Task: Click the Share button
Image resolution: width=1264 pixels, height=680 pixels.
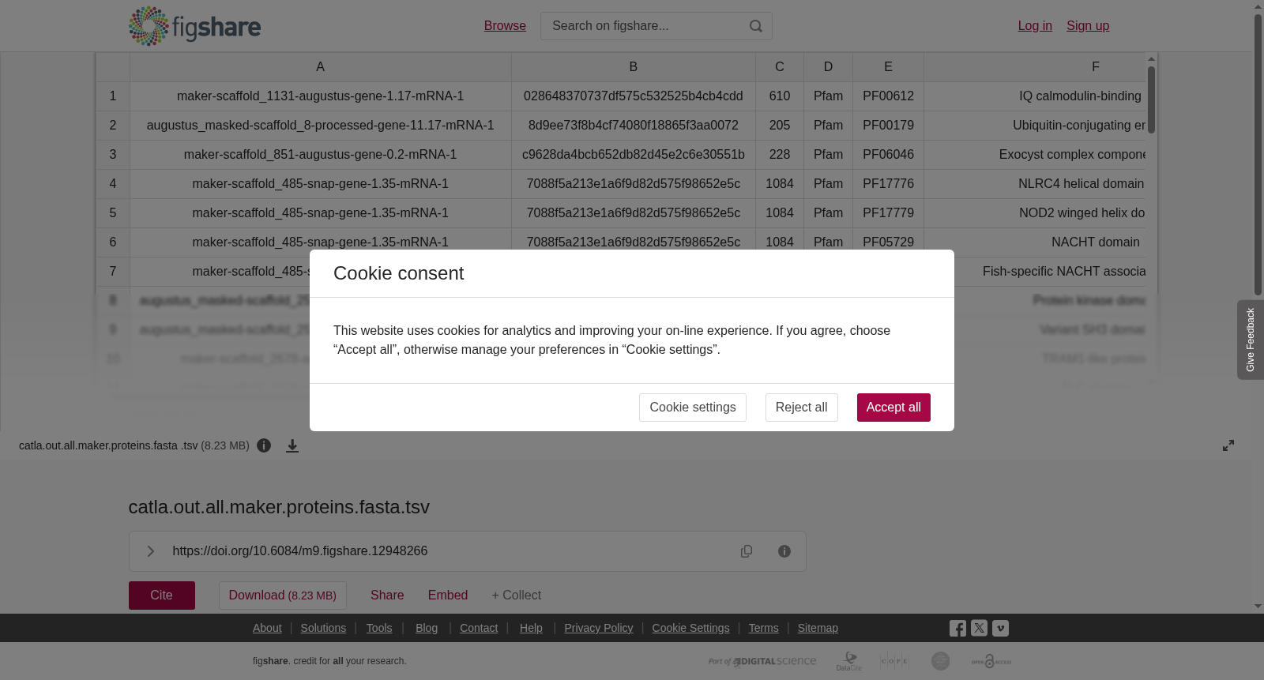Action: click(387, 595)
